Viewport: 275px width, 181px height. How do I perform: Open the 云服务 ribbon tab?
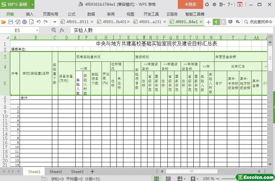coord(172,14)
